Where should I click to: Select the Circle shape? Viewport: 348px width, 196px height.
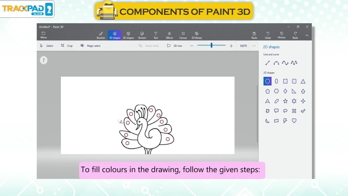(267, 81)
